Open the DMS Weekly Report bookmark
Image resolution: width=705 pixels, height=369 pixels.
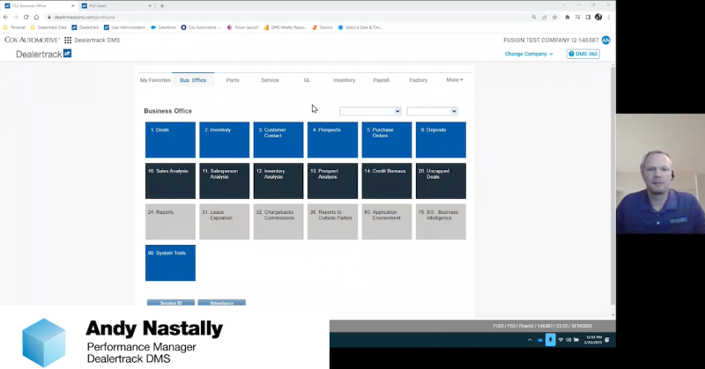coord(285,27)
